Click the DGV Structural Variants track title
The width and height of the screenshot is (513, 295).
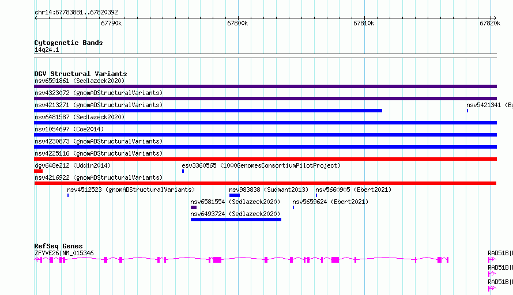tap(81, 74)
